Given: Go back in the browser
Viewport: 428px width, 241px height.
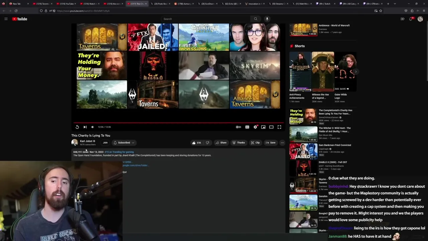Looking at the screenshot, I should [4, 11].
